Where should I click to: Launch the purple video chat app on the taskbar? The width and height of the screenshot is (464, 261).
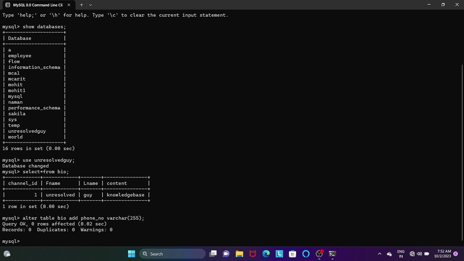(x=226, y=254)
